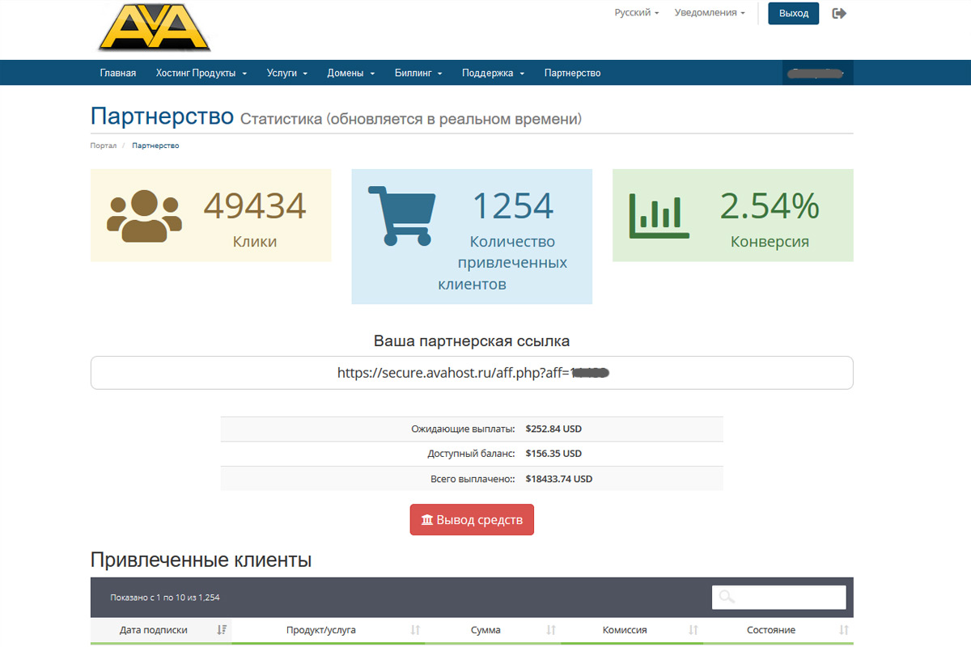The image size is (971, 647).
Task: Sort table by Продукт/услуга sort arrows
Action: tap(415, 630)
